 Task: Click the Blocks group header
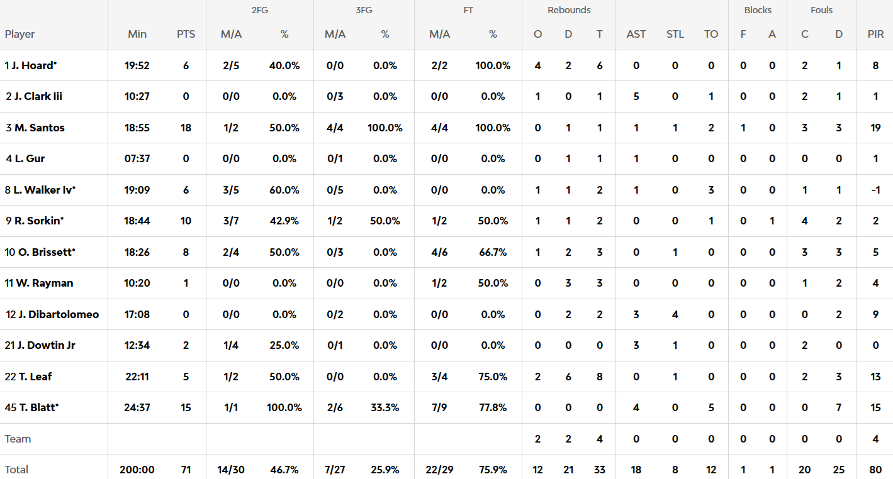[x=758, y=10]
